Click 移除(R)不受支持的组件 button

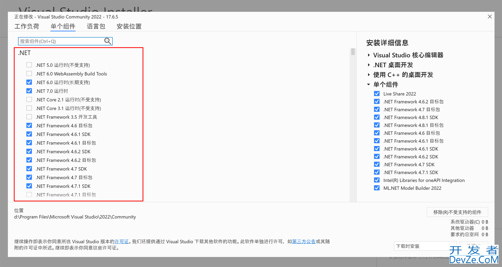(x=457, y=212)
